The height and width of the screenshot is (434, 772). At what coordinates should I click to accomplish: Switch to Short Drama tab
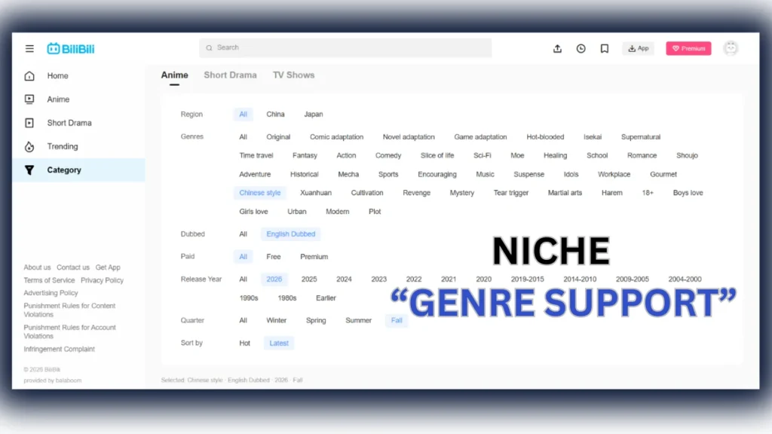pyautogui.click(x=230, y=75)
